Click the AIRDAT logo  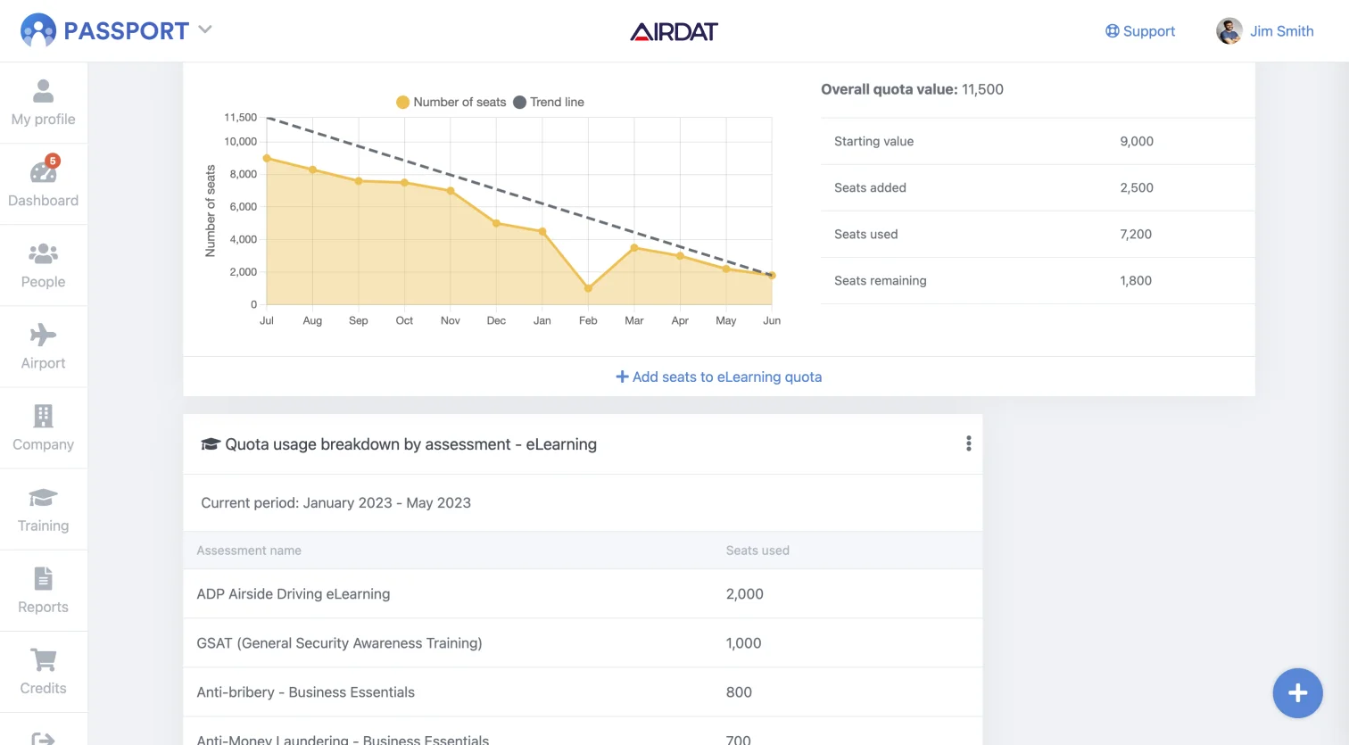[x=674, y=32]
